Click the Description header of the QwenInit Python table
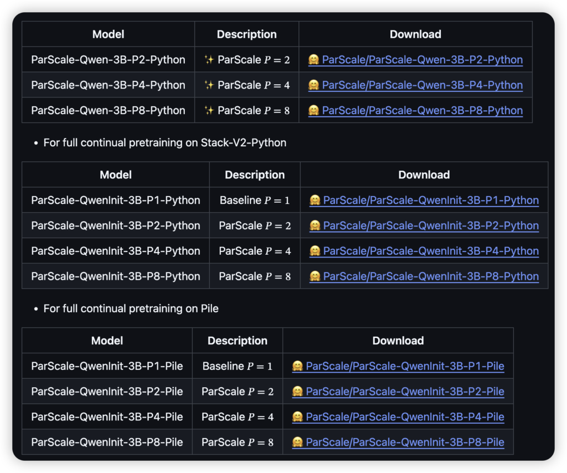This screenshot has width=567, height=473. tap(255, 175)
